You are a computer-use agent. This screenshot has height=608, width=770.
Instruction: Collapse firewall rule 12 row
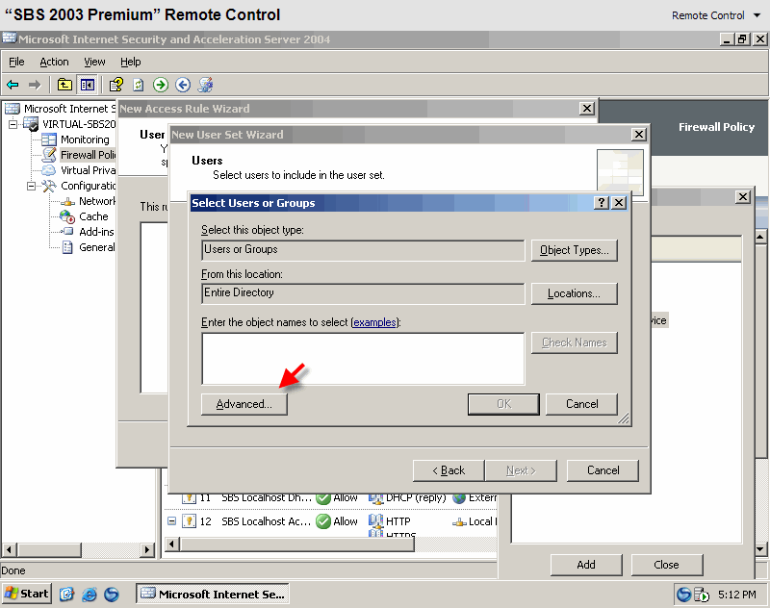pyautogui.click(x=171, y=521)
